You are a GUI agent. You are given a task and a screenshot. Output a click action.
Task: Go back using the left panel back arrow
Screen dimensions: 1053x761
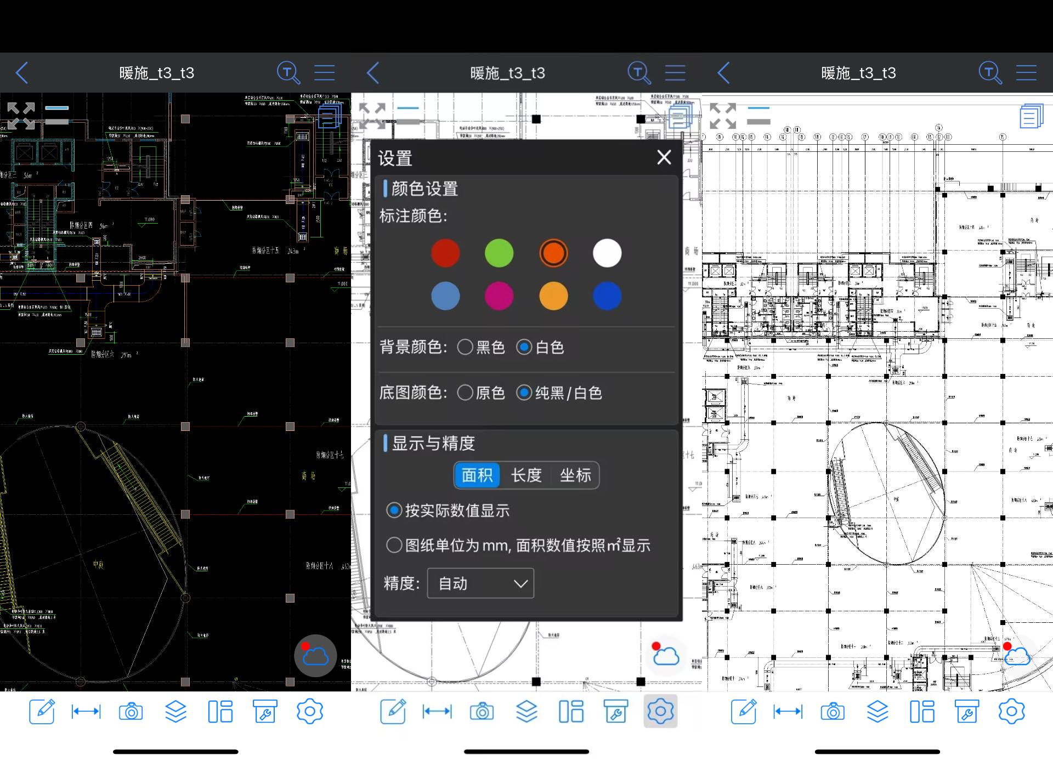click(22, 73)
